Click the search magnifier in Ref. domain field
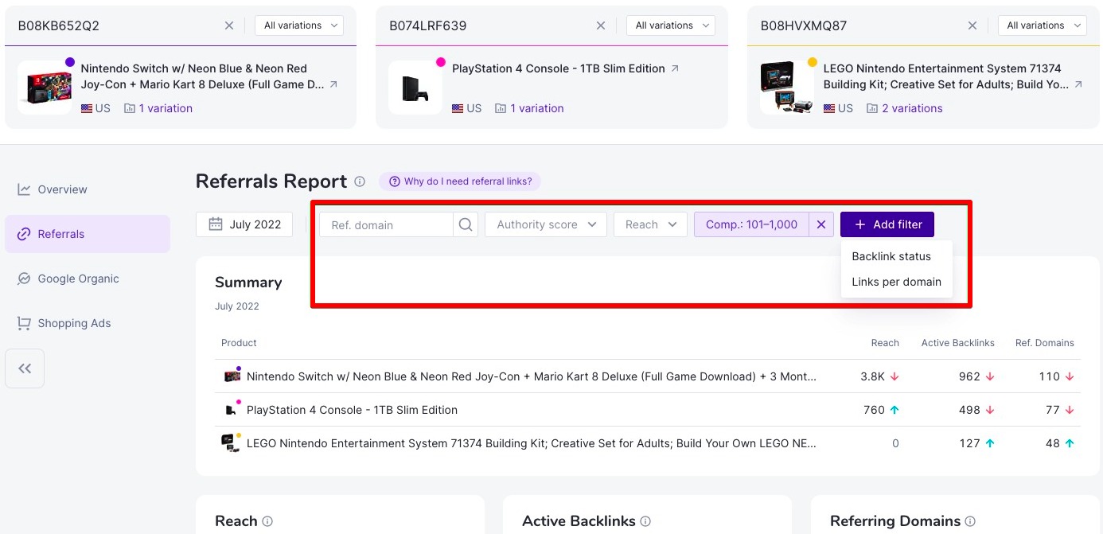This screenshot has height=534, width=1103. (x=465, y=224)
